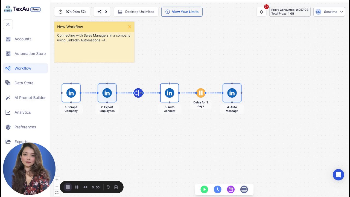Open the Preferences page

tap(25, 127)
